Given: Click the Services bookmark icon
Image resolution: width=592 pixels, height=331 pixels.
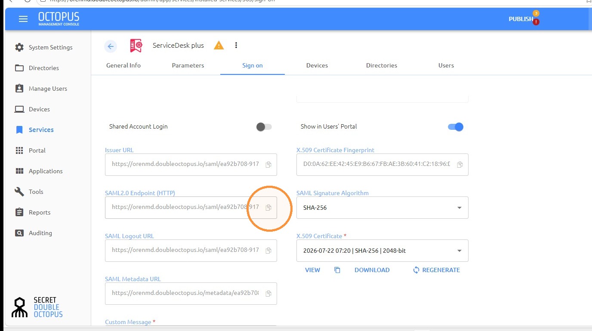Looking at the screenshot, I should (19, 130).
